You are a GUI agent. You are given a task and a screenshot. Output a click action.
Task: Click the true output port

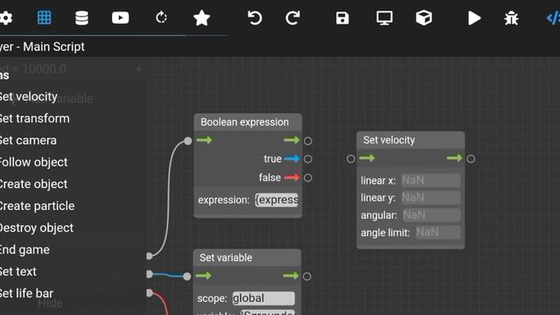tap(307, 159)
